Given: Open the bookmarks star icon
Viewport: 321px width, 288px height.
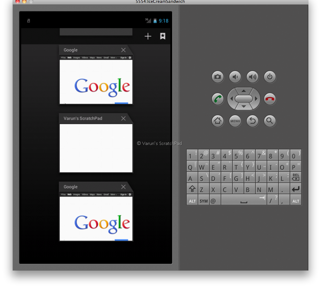Looking at the screenshot, I should point(163,36).
